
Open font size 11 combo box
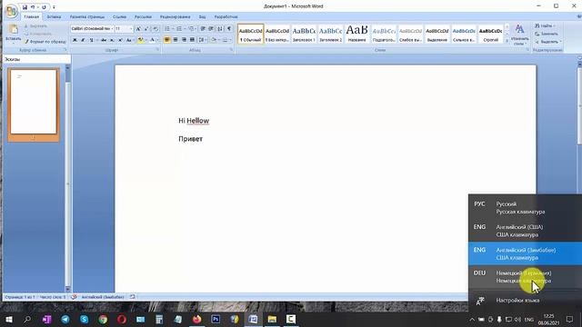(124, 28)
